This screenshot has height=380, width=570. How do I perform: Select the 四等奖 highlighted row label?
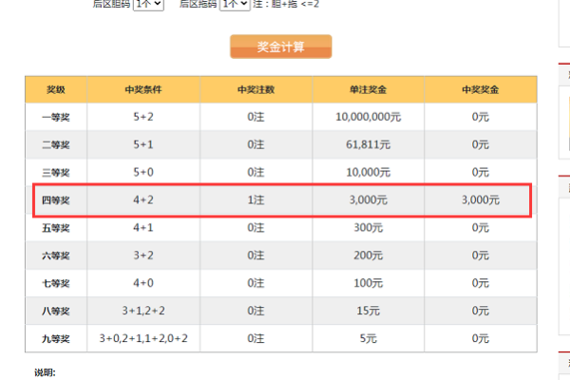coord(56,200)
